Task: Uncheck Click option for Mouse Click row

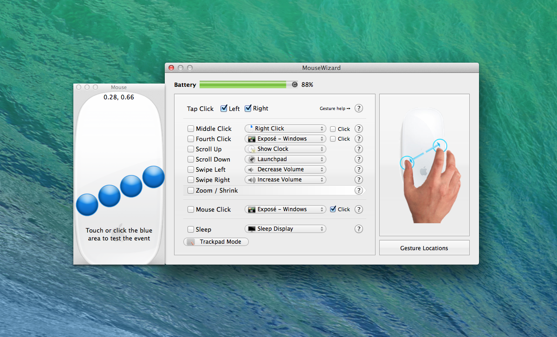Action: [x=333, y=209]
